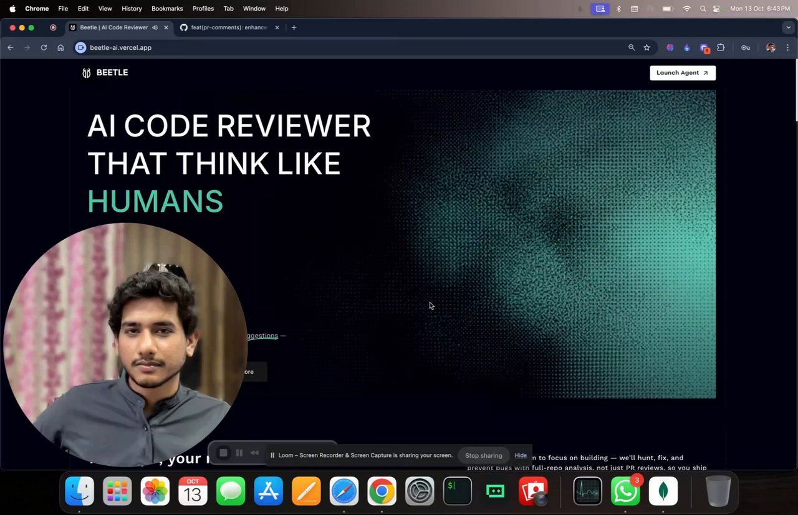Open the BEETLE logo home link
Viewport: 798px width, 515px height.
pyautogui.click(x=105, y=73)
